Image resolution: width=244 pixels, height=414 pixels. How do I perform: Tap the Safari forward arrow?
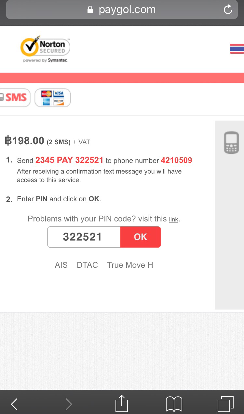click(x=69, y=404)
